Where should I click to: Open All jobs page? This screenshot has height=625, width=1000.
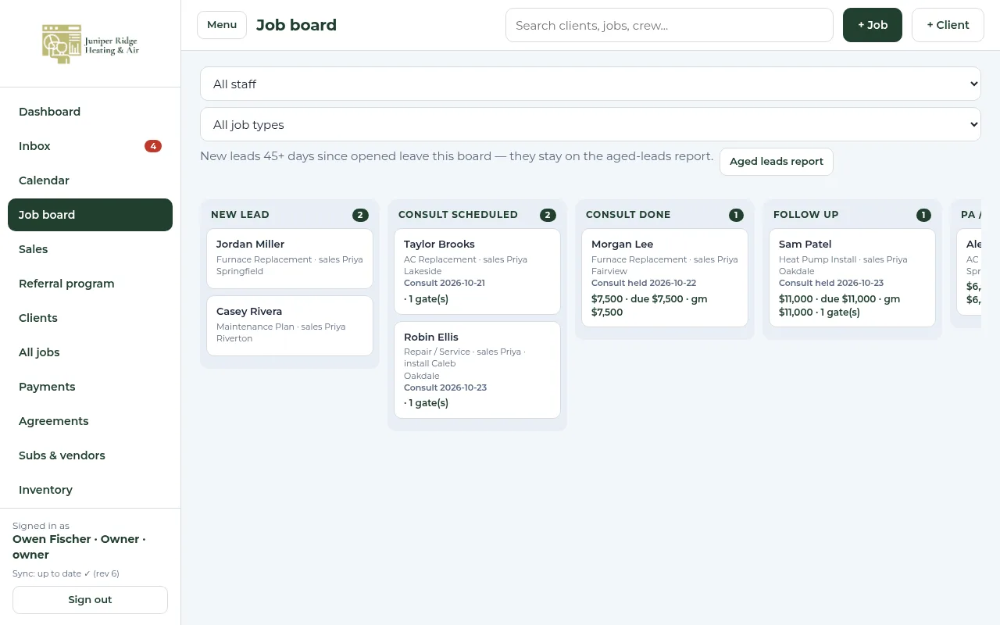click(90, 352)
